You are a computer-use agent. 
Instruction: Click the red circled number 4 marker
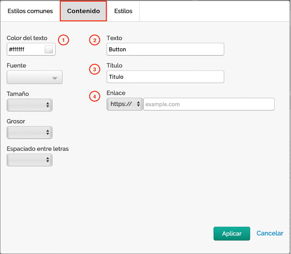(x=94, y=96)
